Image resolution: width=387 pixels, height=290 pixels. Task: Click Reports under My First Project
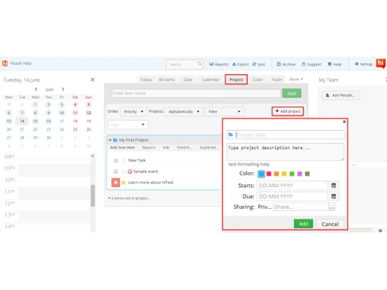[x=149, y=148]
